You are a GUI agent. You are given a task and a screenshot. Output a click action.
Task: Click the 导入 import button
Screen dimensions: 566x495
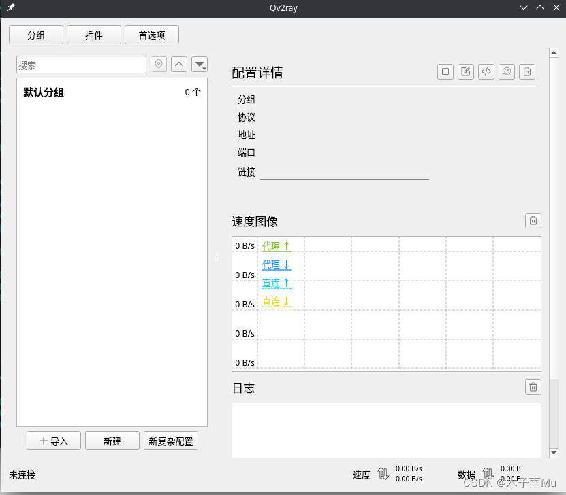[x=54, y=441]
